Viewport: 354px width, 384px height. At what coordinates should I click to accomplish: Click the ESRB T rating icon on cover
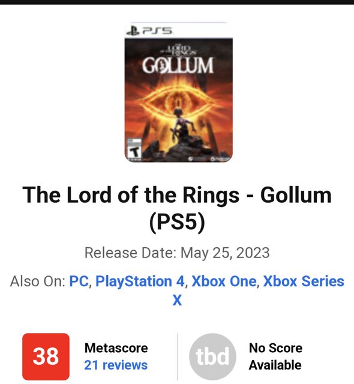tap(134, 150)
